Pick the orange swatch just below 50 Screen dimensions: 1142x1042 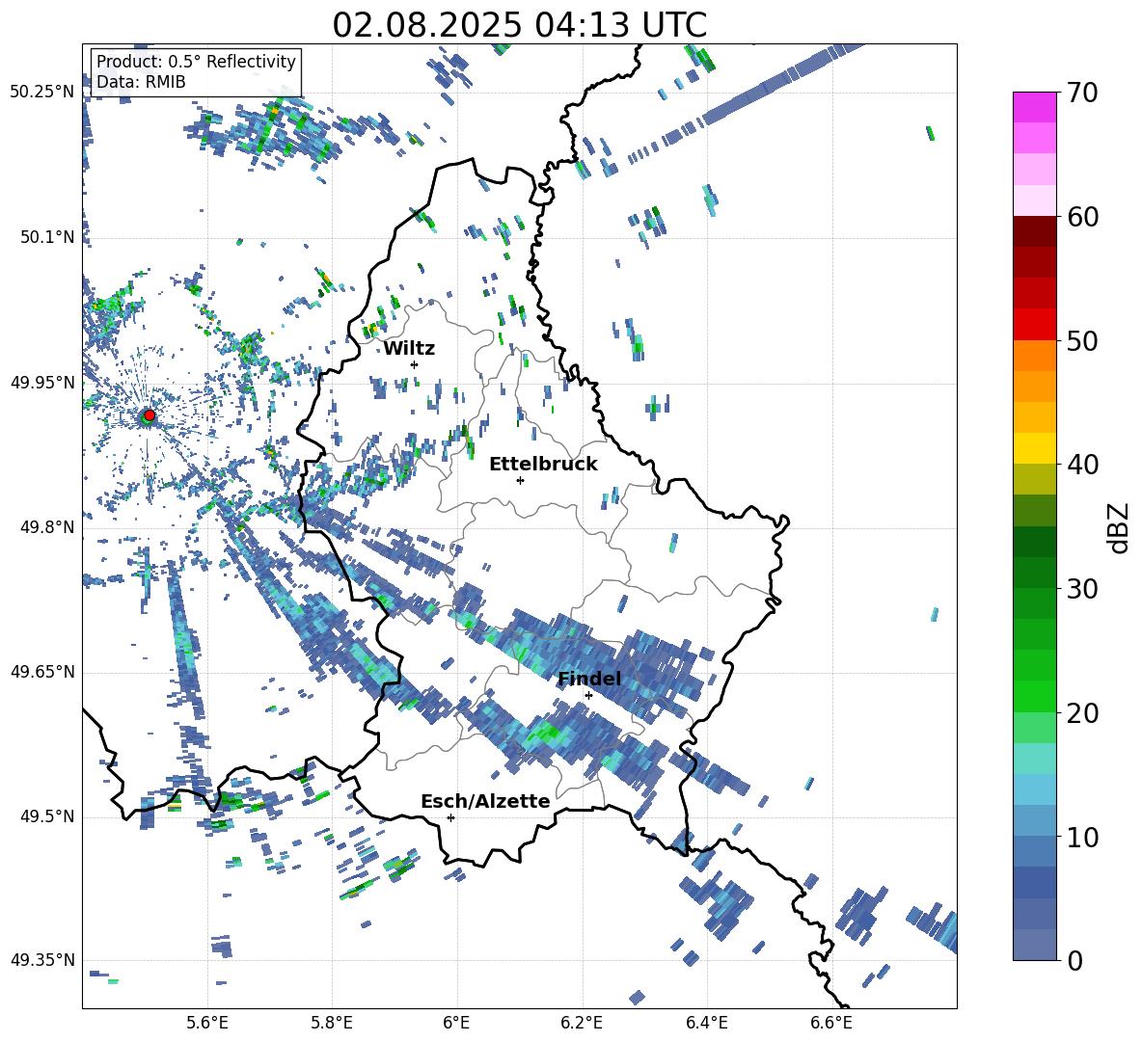coord(1035,355)
